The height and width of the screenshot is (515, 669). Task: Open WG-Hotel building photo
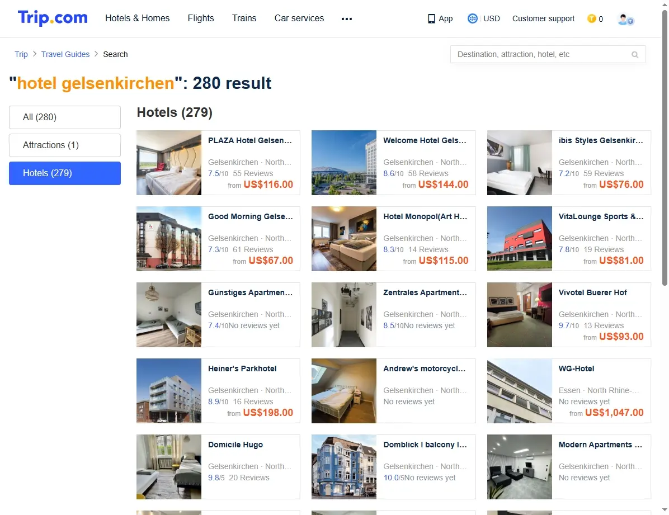tap(520, 391)
